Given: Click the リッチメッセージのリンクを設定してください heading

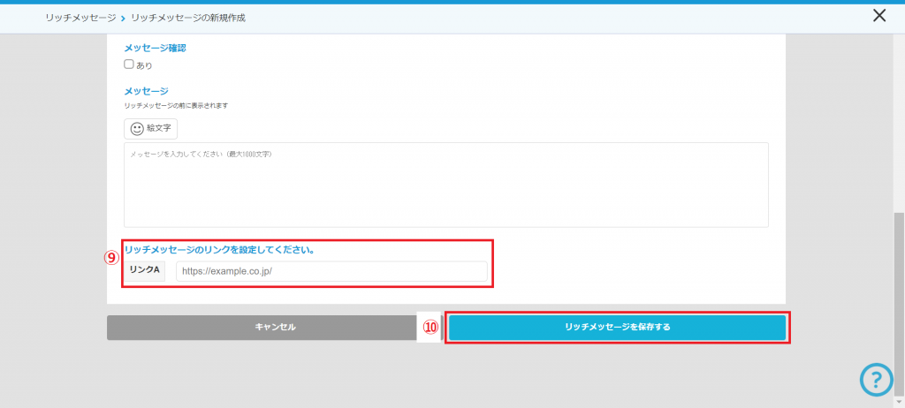Looking at the screenshot, I should (x=220, y=250).
